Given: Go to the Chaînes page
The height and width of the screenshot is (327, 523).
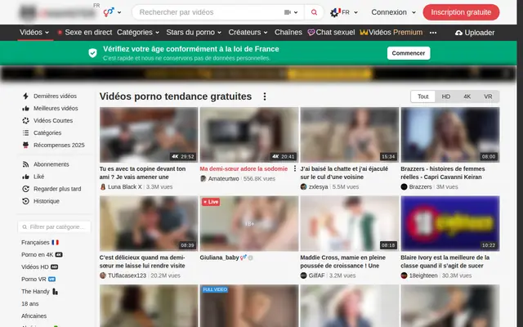Looking at the screenshot, I should point(288,33).
